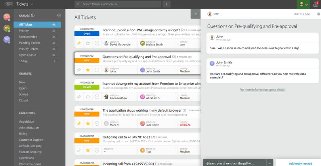Select the Acquisition category
Image resolution: width=321 pixels, height=166 pixels.
[x=27, y=121]
